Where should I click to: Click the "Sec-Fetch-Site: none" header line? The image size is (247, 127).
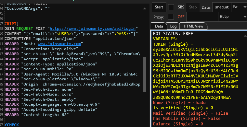(39, 89)
